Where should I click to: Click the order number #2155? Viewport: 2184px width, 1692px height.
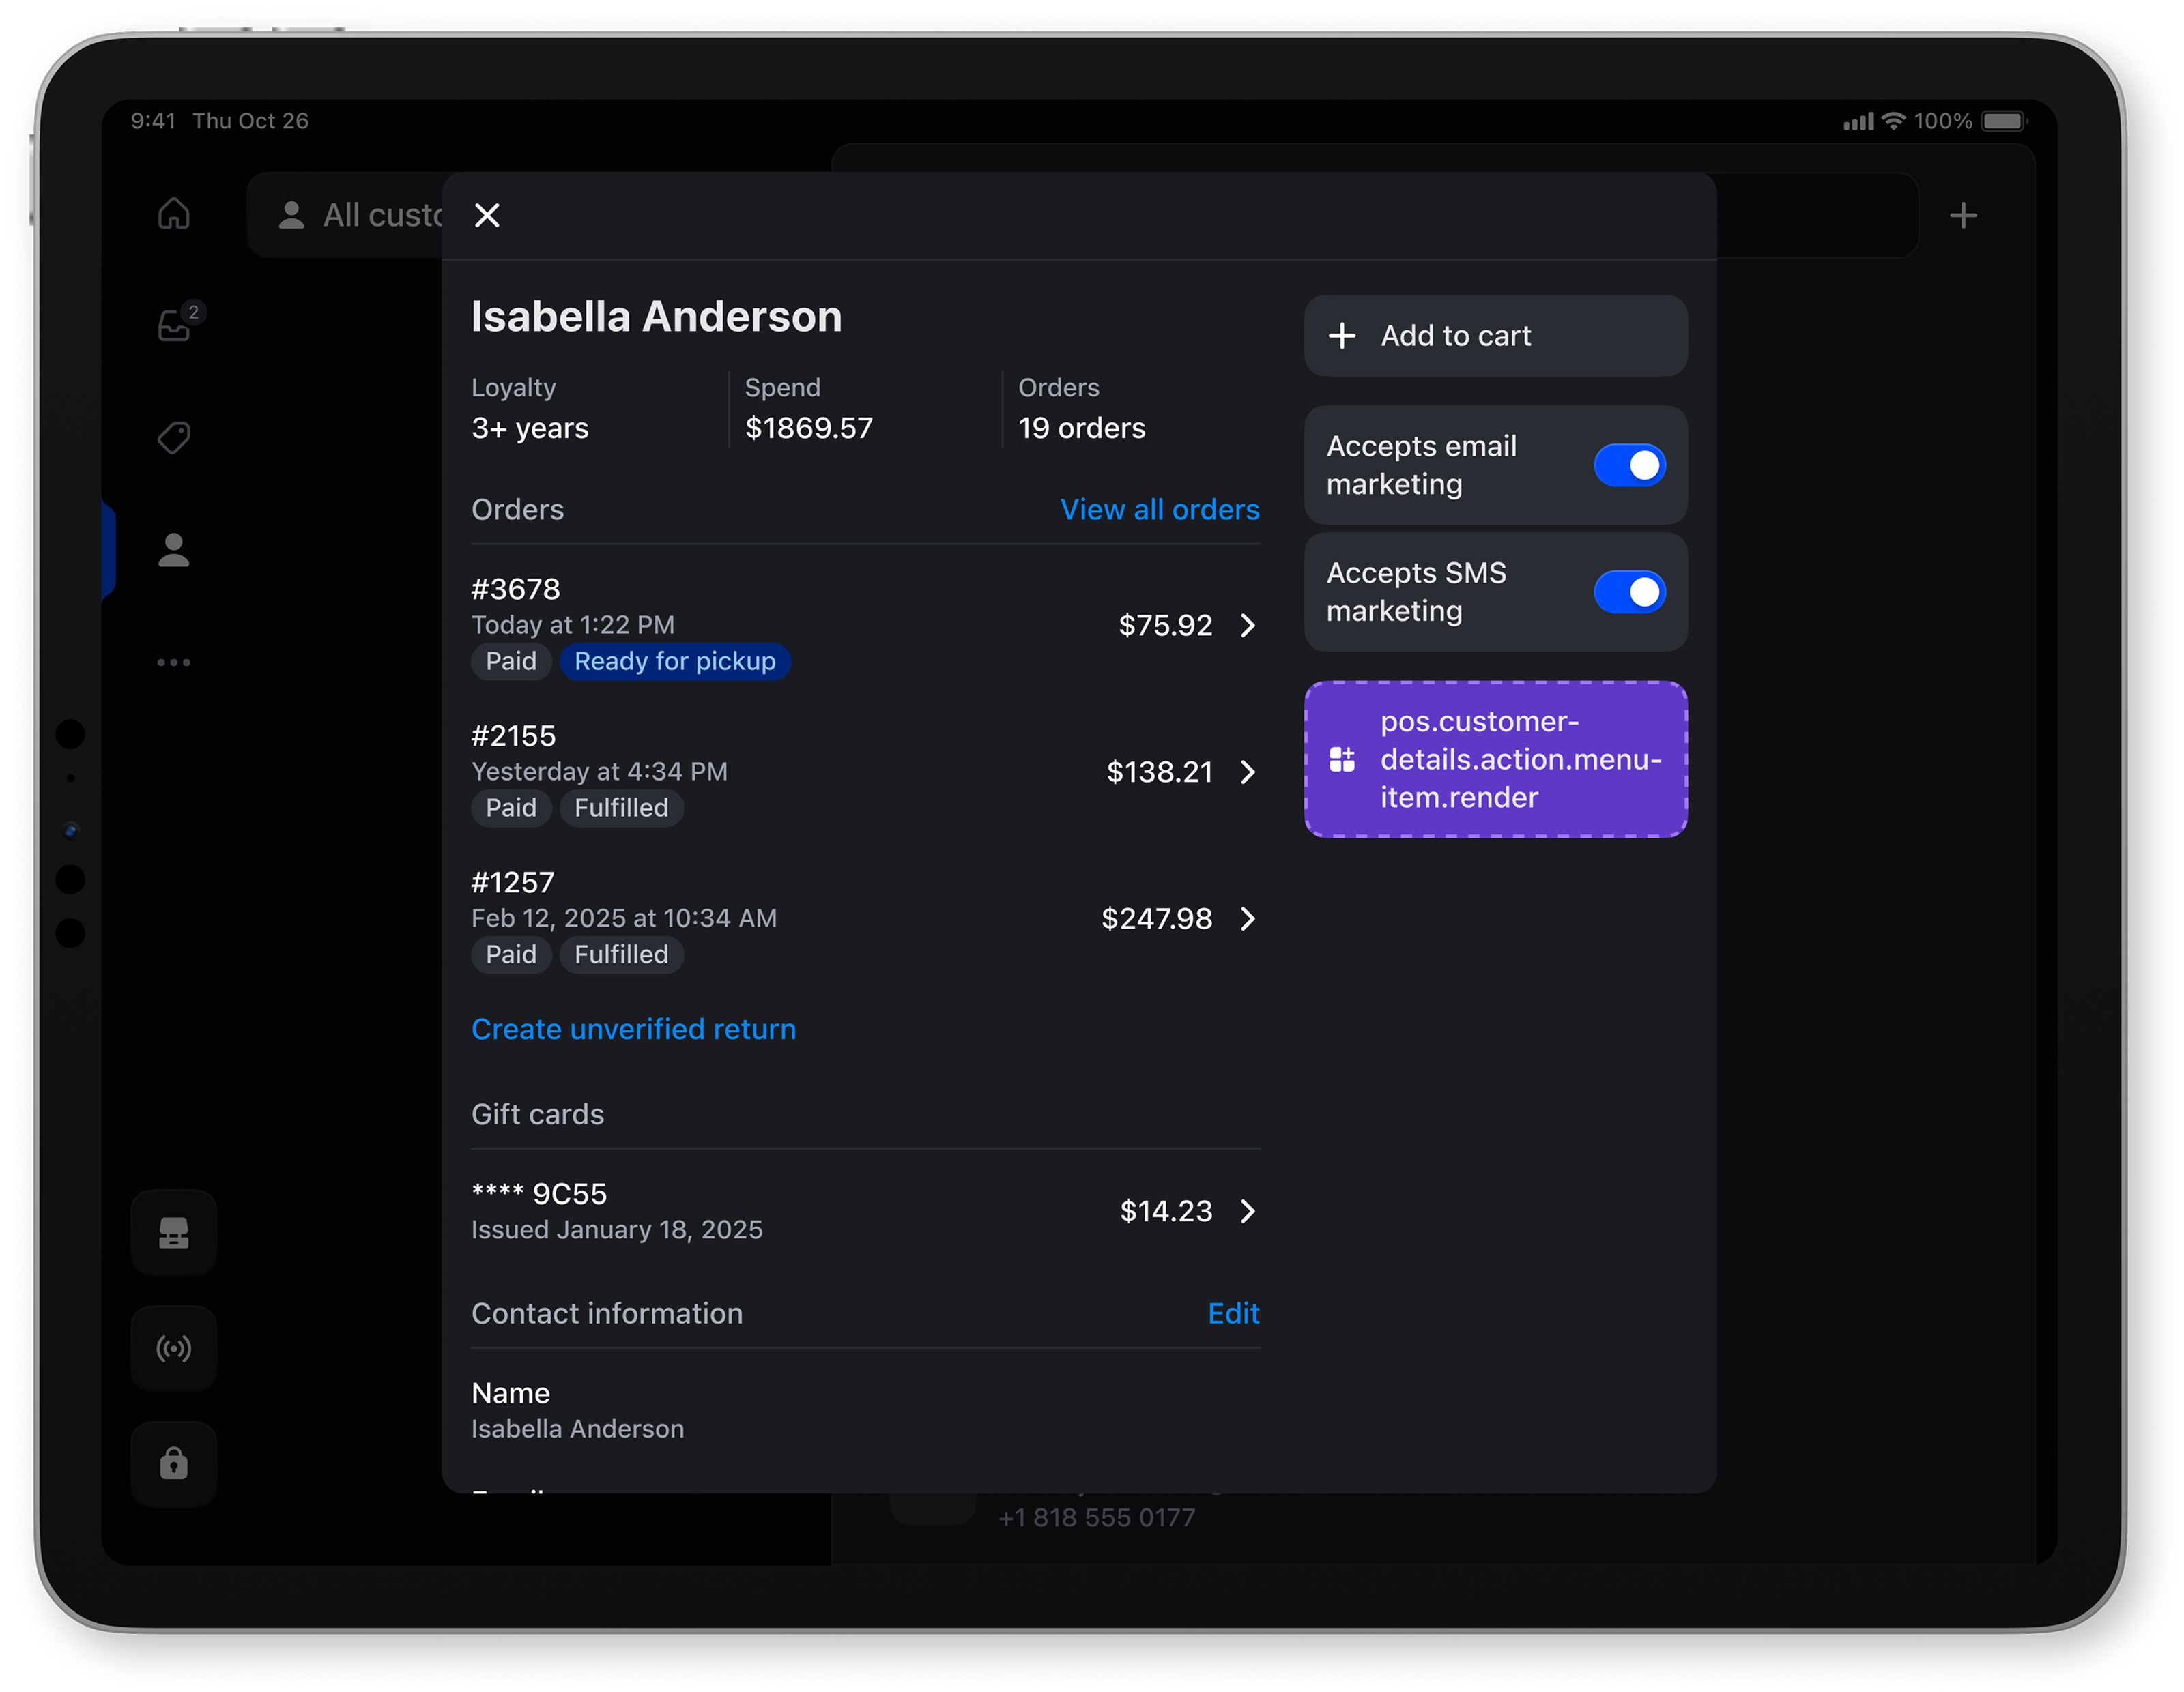[514, 737]
